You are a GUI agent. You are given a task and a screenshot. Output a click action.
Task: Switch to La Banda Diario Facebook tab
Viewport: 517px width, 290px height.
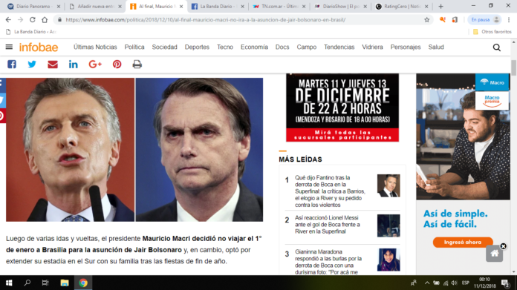[x=218, y=6]
